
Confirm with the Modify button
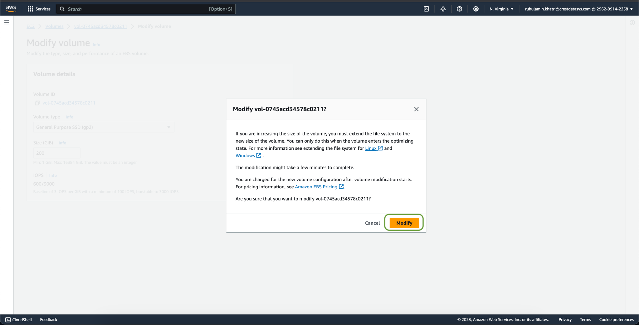click(404, 223)
